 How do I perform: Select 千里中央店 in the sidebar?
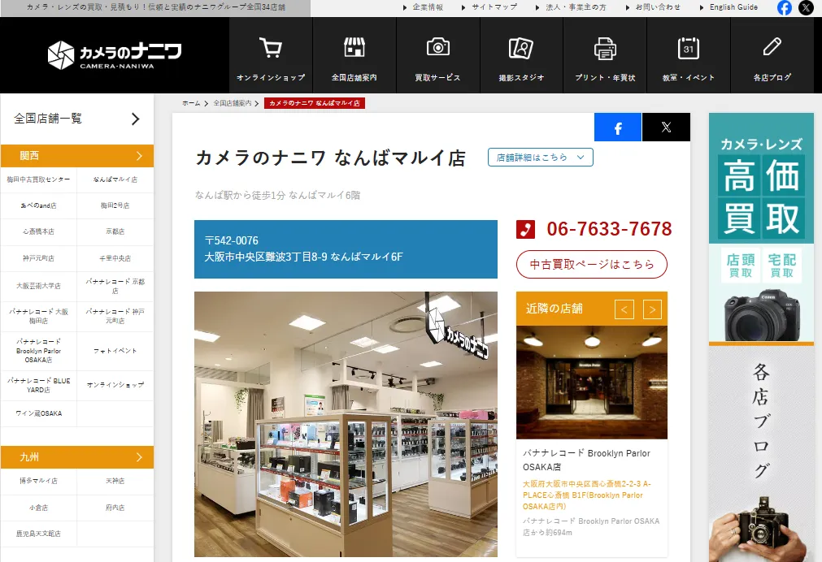tap(115, 258)
